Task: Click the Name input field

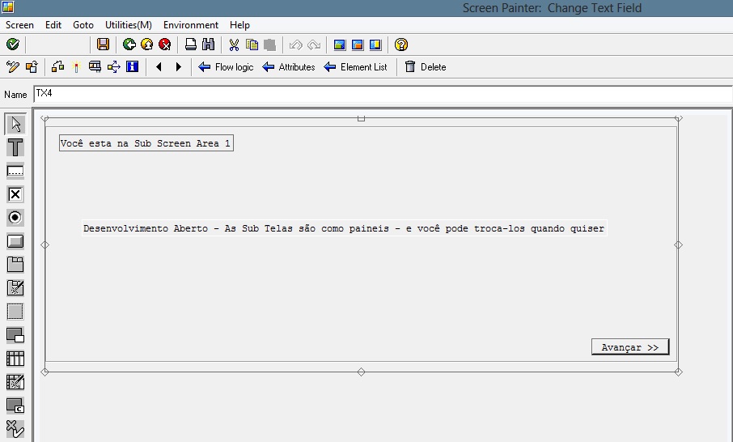Action: (x=380, y=95)
